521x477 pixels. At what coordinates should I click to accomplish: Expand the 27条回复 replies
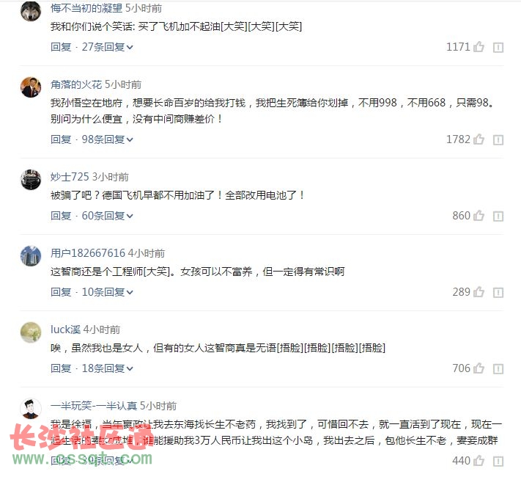point(107,47)
